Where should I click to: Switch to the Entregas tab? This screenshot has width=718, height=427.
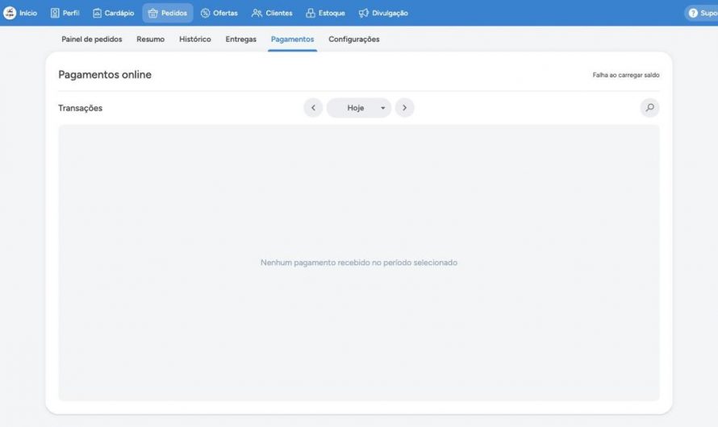point(241,39)
